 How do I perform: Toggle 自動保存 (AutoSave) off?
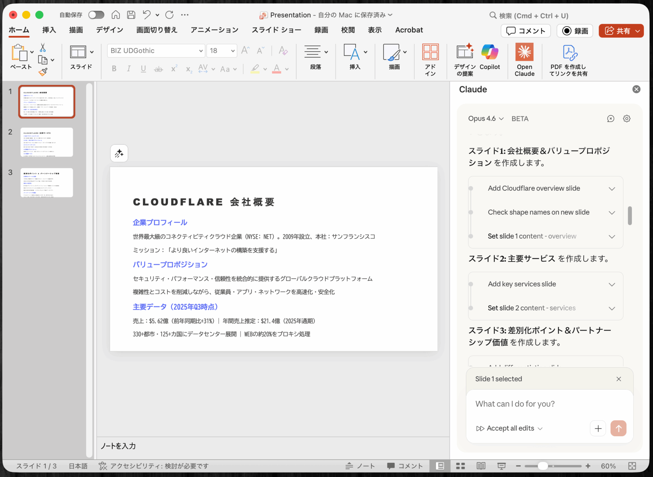[96, 15]
